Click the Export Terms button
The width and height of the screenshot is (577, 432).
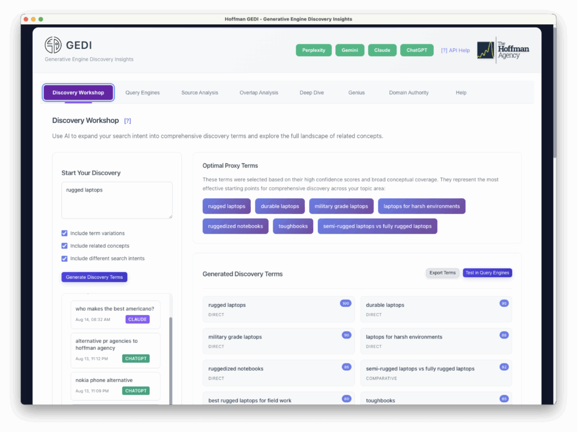pyautogui.click(x=442, y=273)
